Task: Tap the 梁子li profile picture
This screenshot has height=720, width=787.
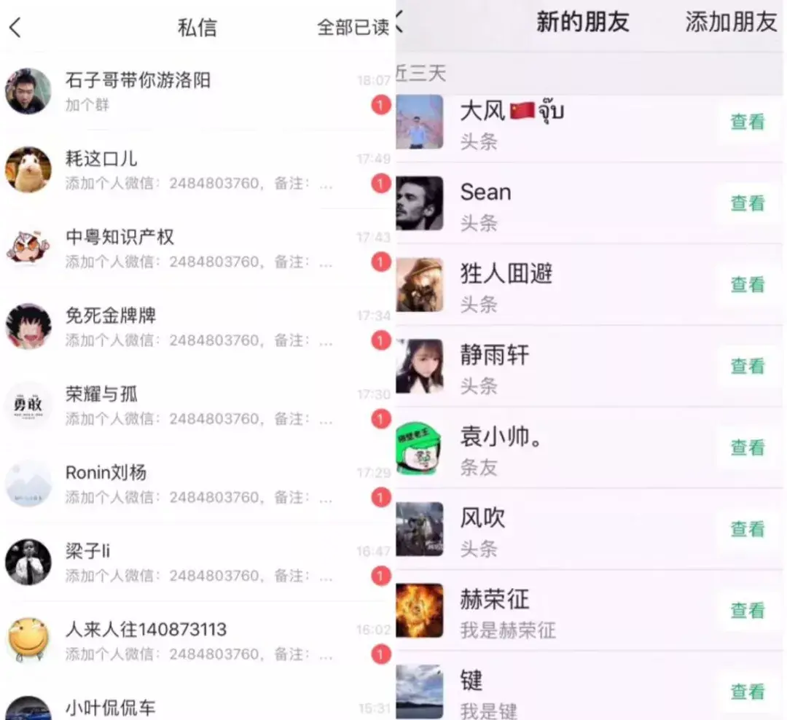Action: click(28, 563)
